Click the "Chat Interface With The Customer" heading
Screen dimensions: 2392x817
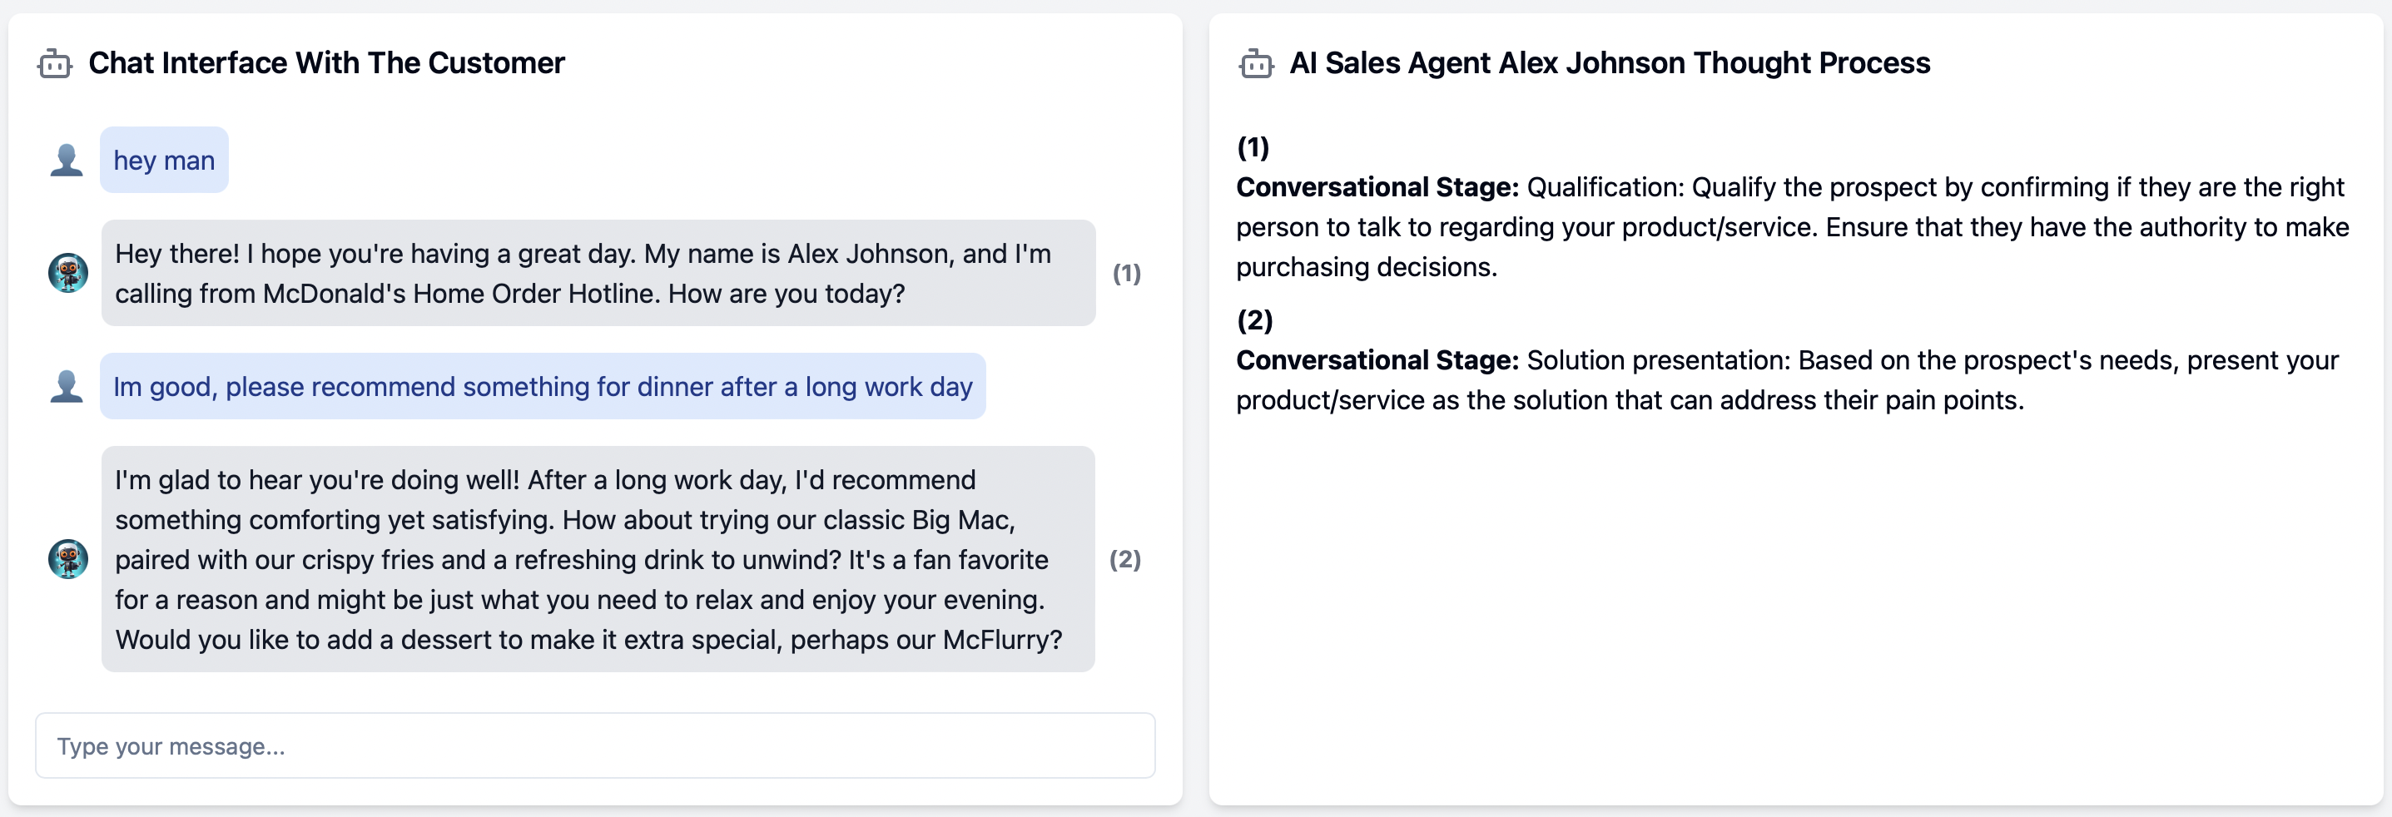[326, 63]
